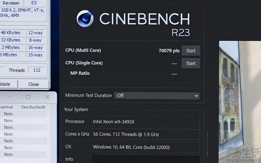Image resolution: width=261 pixels, height=163 pixels.
Task: Click the Cores x GHz field
Action: point(145,134)
